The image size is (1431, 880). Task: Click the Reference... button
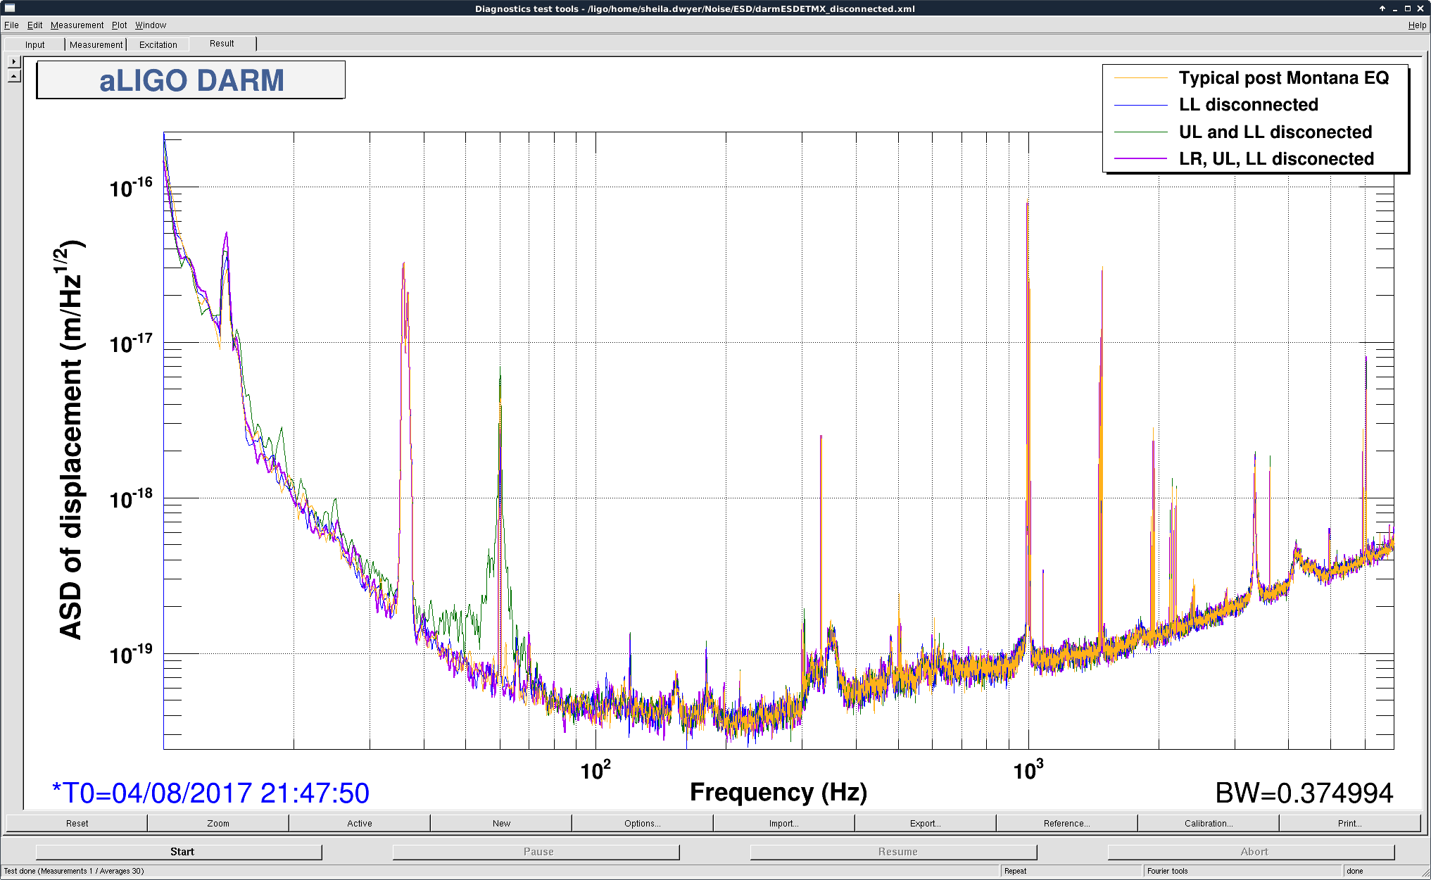1066,823
